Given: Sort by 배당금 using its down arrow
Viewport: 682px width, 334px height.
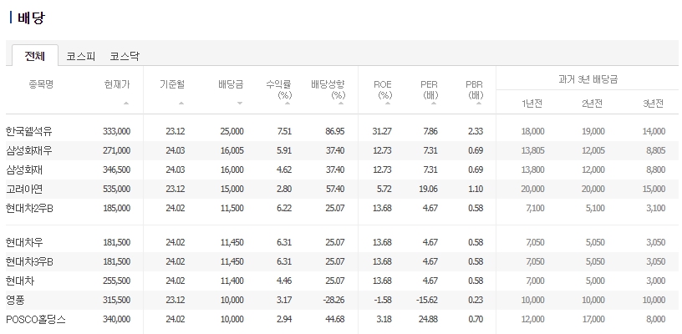Looking at the screenshot, I should pyautogui.click(x=240, y=104).
